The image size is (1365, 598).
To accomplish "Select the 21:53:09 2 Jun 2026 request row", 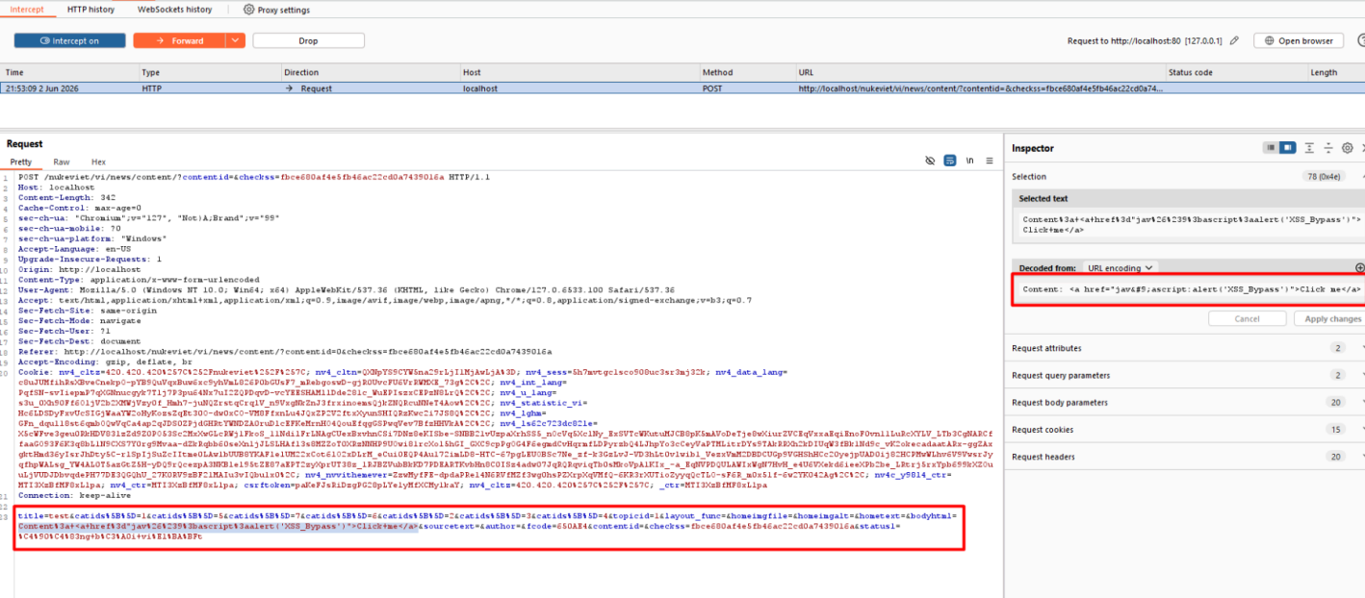I will 682,88.
